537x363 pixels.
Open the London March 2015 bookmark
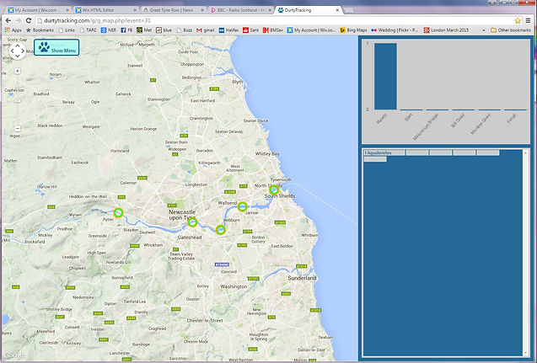point(446,30)
